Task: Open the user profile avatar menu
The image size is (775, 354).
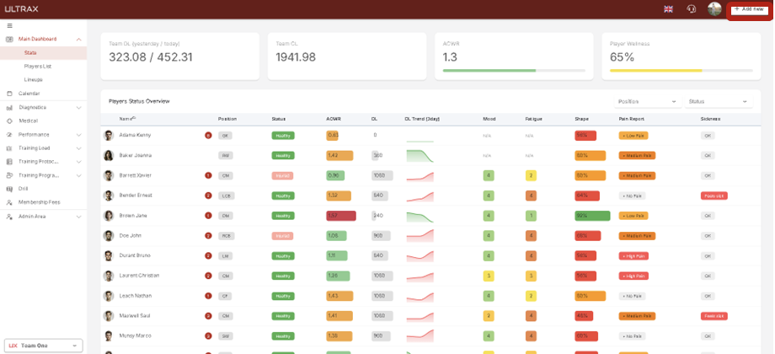Action: (714, 9)
